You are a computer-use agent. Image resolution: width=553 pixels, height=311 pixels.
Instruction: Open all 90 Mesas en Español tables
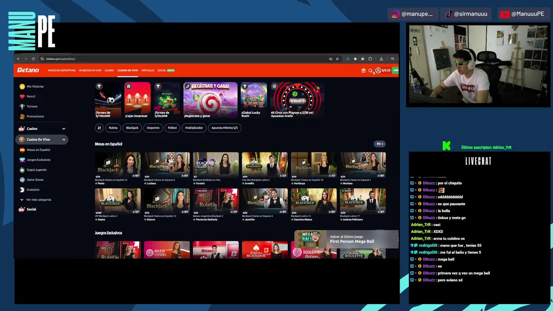[380, 144]
